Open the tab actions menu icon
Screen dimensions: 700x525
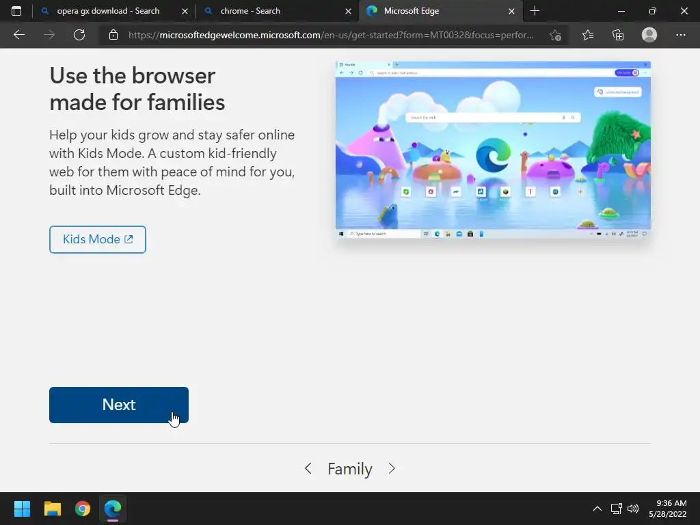click(x=16, y=11)
